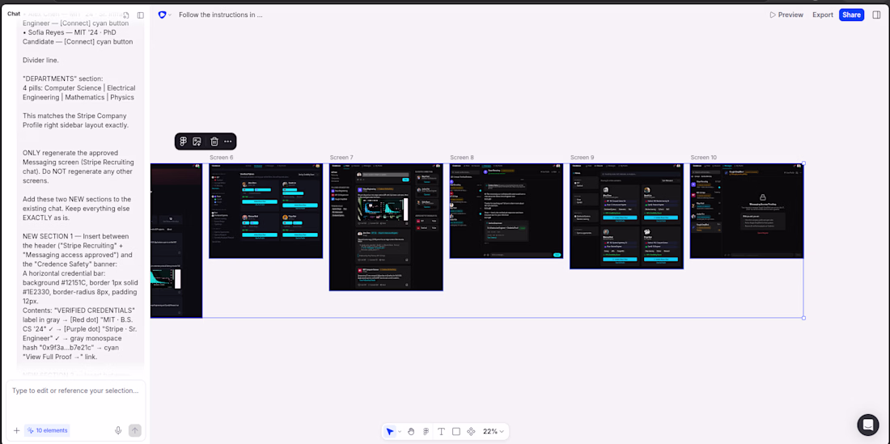The width and height of the screenshot is (890, 444).
Task: Click the Figma icon in bottom toolbar
Action: click(426, 432)
